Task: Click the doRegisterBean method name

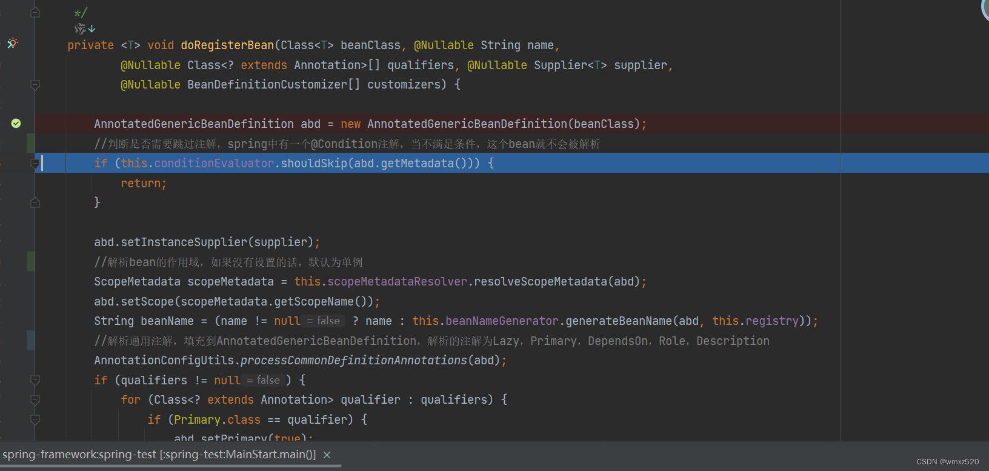Action: [x=227, y=45]
